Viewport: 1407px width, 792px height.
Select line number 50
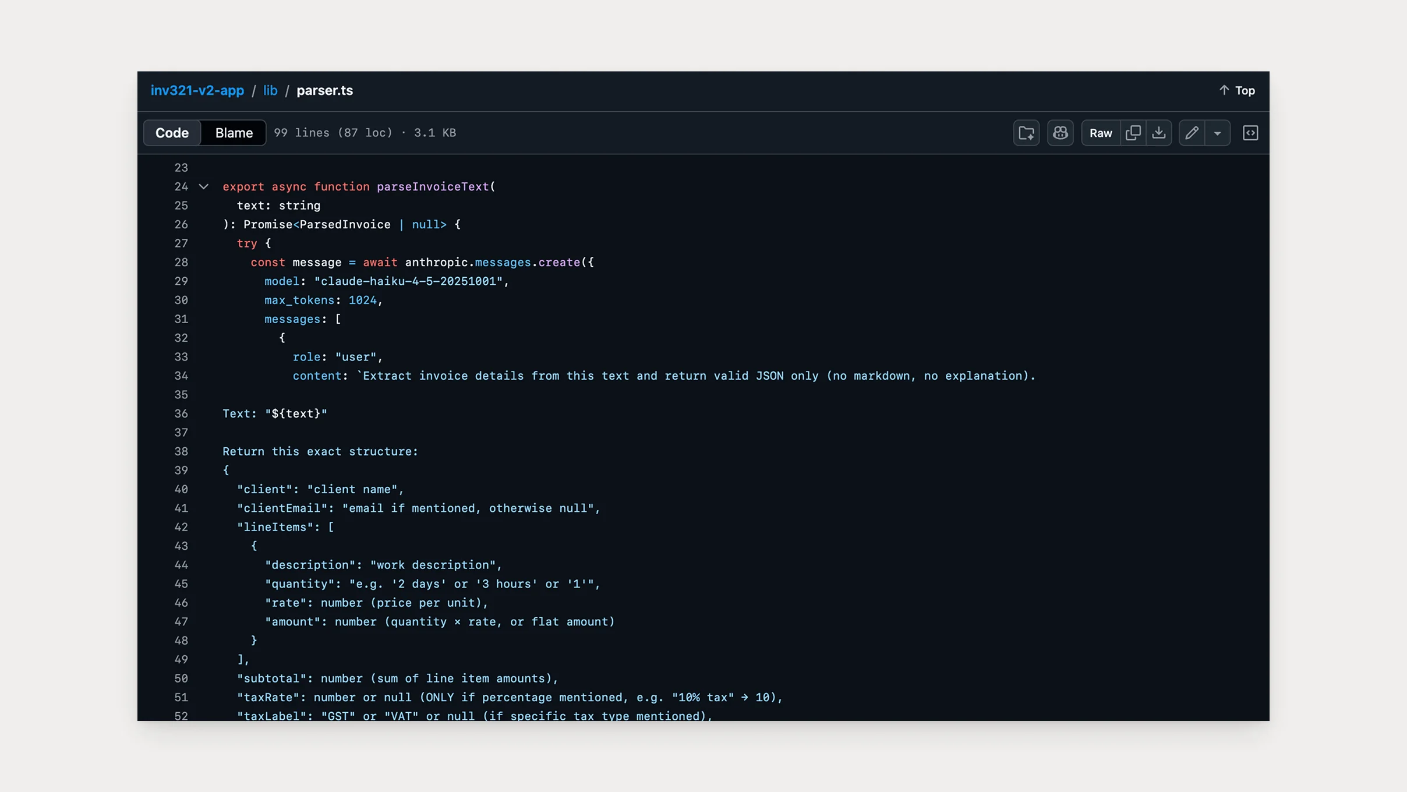coord(181,679)
